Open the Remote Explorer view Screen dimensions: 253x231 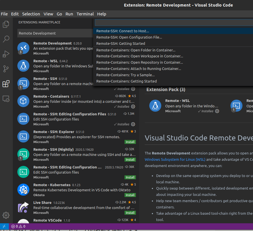pos(6,99)
